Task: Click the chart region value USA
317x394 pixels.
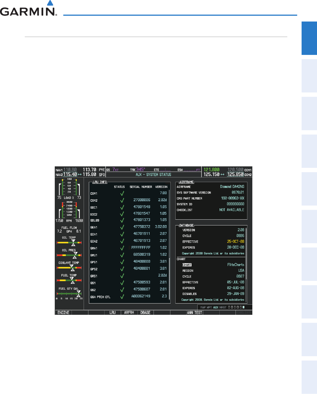Action: (241, 271)
